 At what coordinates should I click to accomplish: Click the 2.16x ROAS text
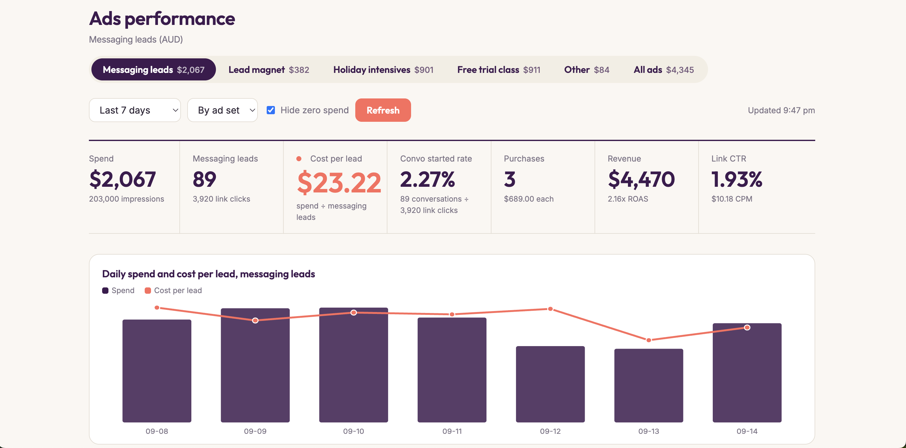(628, 199)
